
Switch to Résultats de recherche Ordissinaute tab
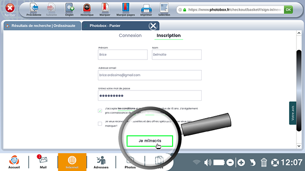click(x=42, y=26)
